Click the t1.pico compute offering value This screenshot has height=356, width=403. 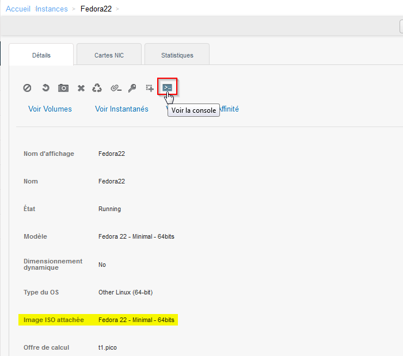(108, 347)
